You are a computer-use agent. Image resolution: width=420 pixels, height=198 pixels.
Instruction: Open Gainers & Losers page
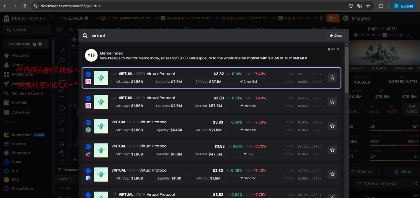(27, 93)
